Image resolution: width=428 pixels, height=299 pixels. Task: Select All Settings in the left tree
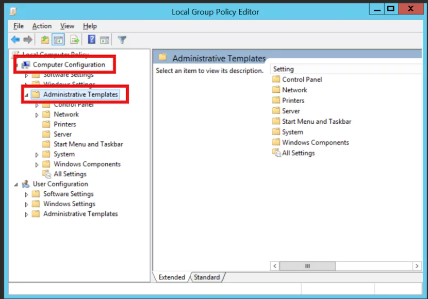tap(70, 174)
